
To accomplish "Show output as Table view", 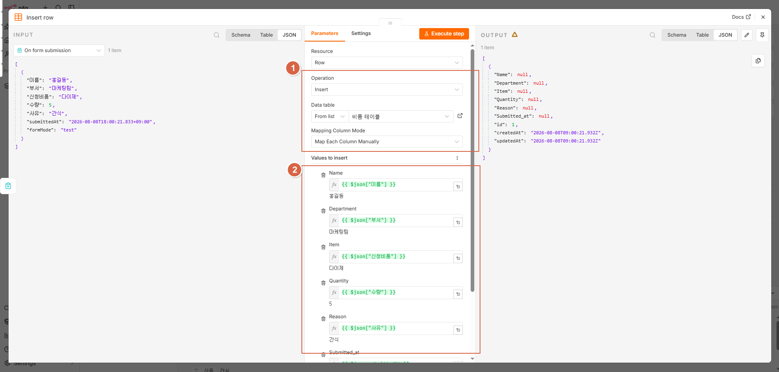I will pyautogui.click(x=702, y=35).
